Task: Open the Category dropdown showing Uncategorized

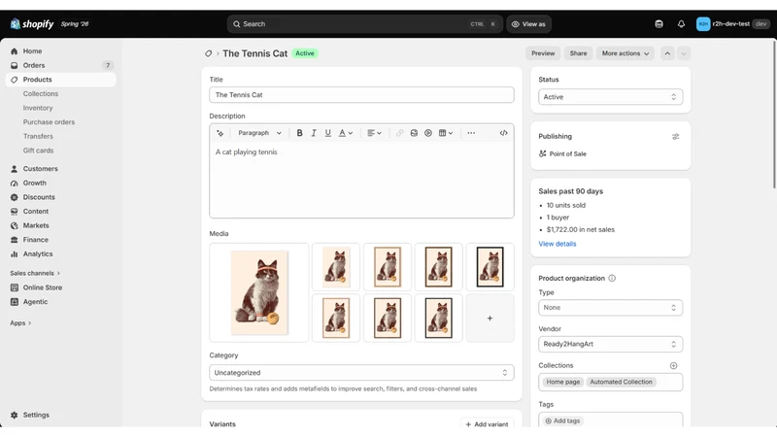Action: click(x=361, y=373)
